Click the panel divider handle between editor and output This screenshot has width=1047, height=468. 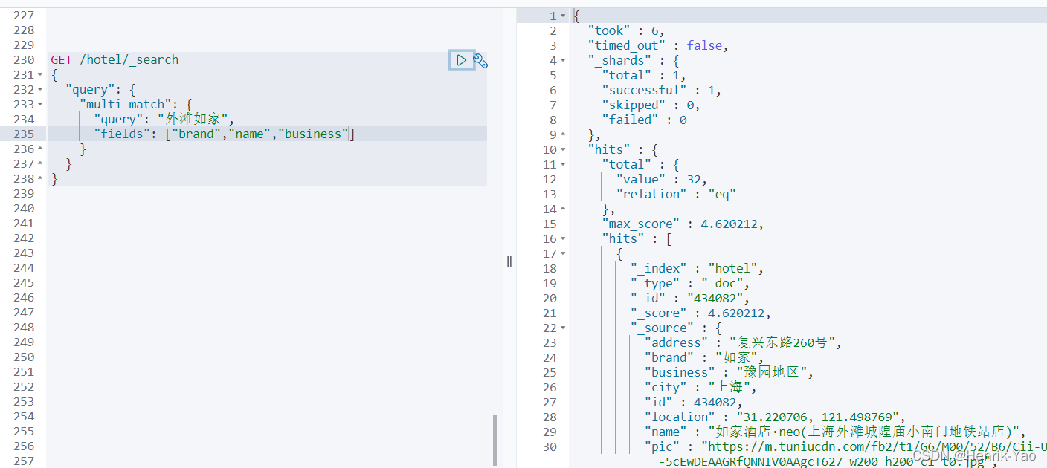coord(509,261)
